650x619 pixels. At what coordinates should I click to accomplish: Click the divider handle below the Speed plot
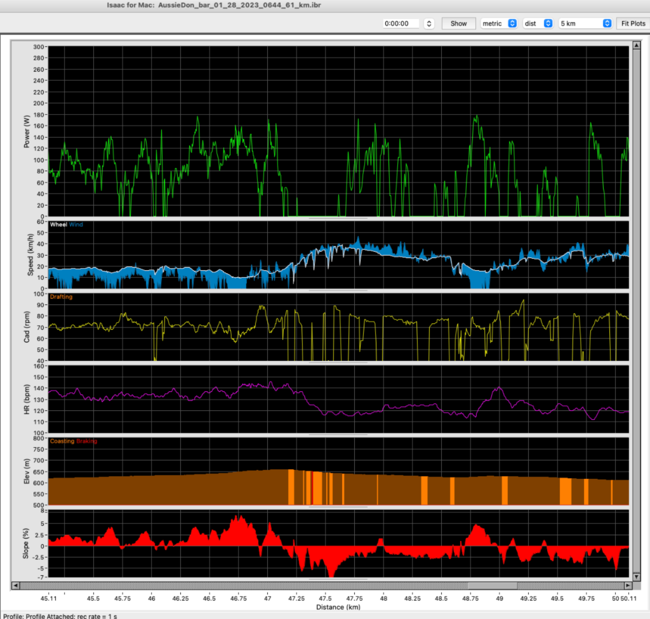pyautogui.click(x=338, y=290)
